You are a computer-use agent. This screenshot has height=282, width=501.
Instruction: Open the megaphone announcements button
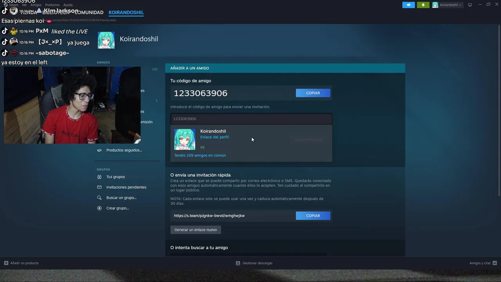coord(409,5)
